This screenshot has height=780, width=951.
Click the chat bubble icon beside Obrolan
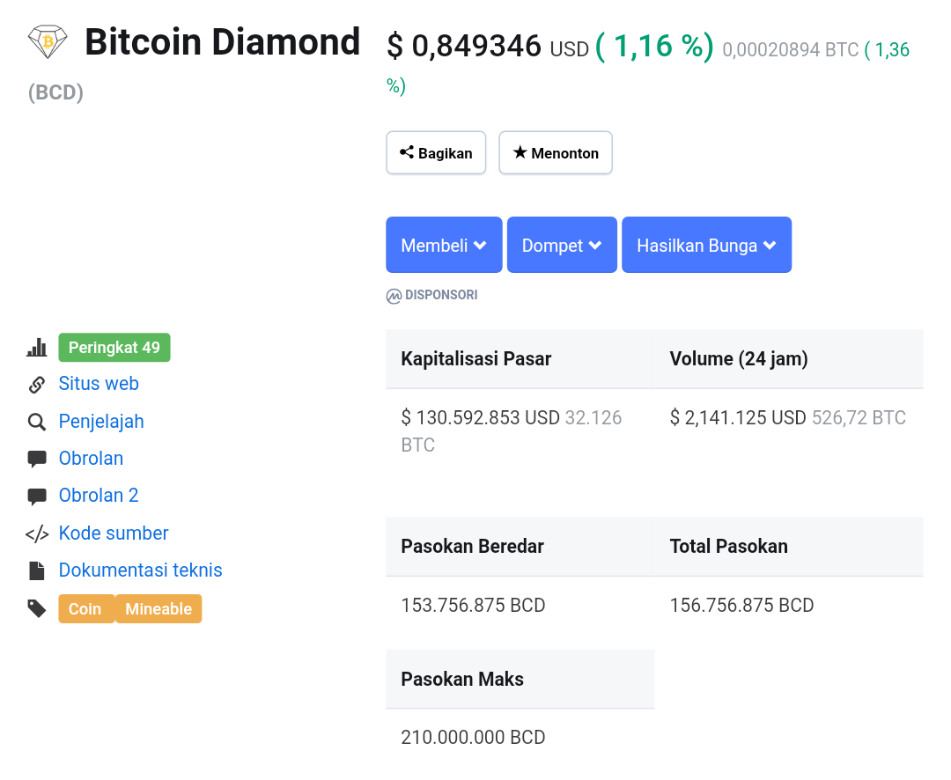pyautogui.click(x=37, y=460)
